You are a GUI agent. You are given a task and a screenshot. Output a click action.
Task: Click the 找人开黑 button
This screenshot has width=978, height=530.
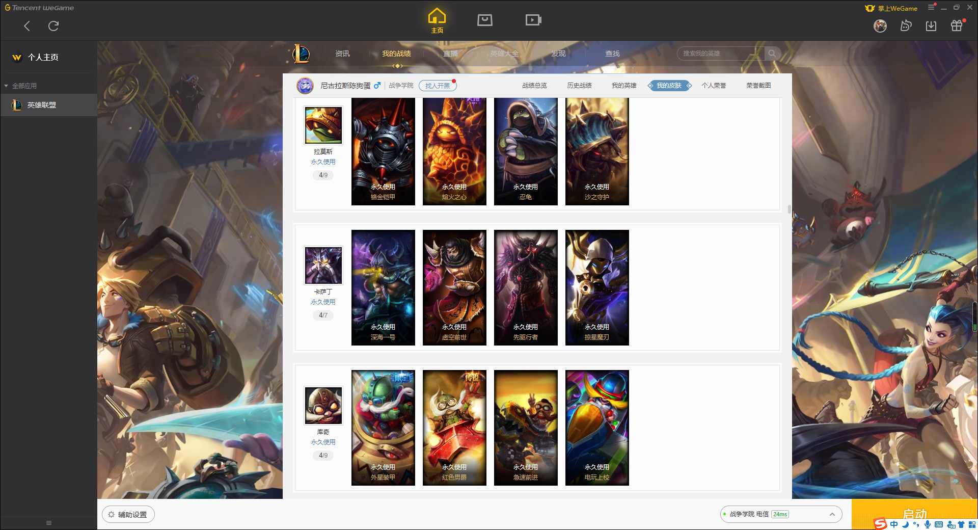coord(438,86)
